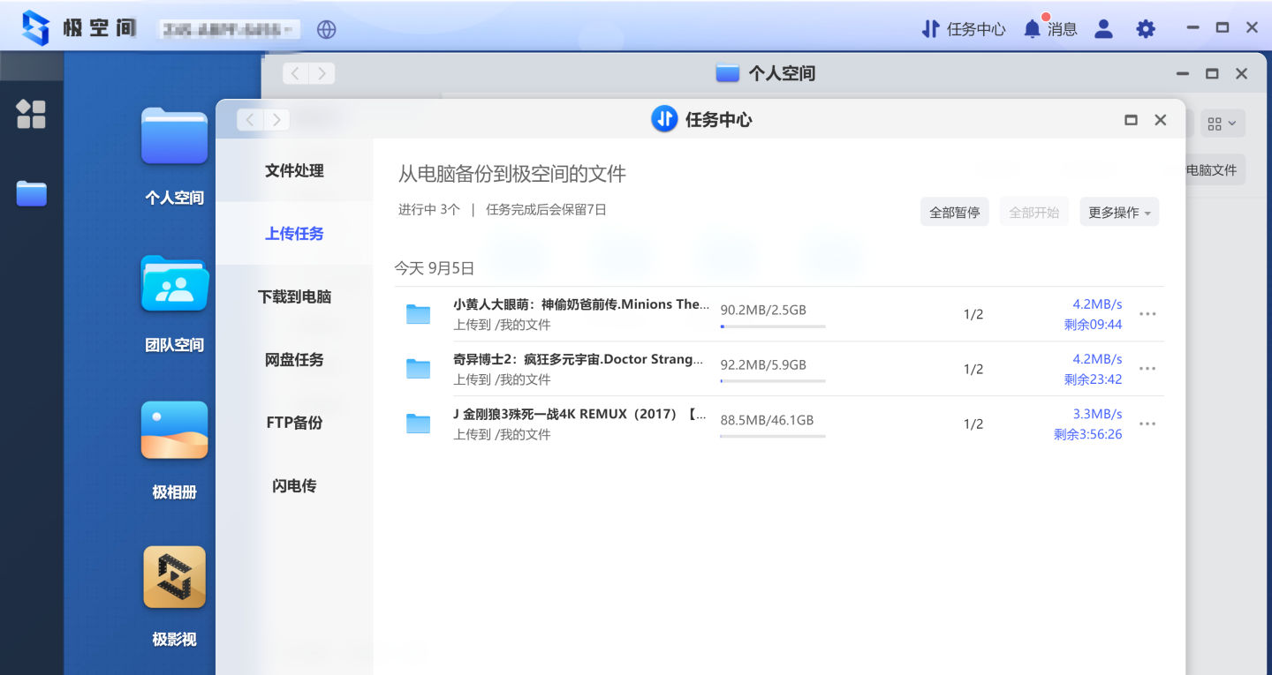The width and height of the screenshot is (1272, 675).
Task: Open the settings gear icon
Action: coord(1146,28)
